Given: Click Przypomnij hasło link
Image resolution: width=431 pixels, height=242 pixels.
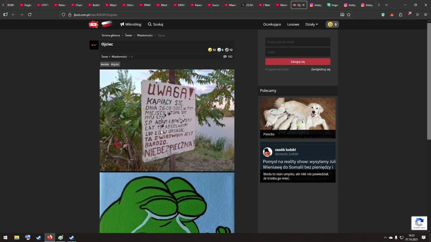Looking at the screenshot, I should coord(277,69).
